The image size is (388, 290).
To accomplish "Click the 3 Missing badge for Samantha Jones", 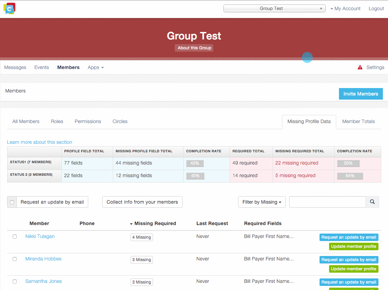I will (x=142, y=282).
